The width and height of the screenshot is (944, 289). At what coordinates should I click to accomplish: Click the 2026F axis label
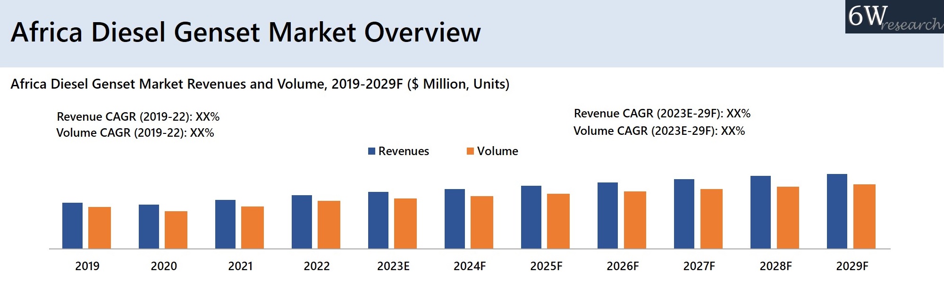click(623, 266)
